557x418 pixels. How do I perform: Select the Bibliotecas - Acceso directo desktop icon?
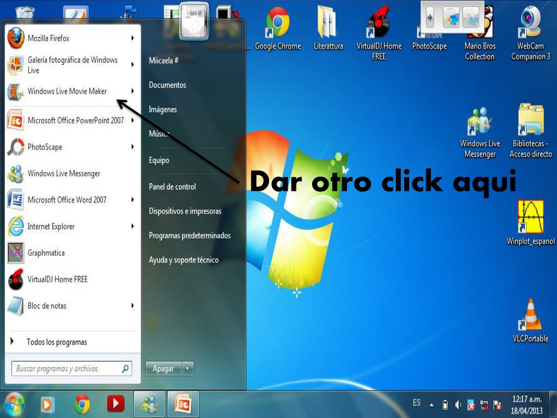(531, 130)
